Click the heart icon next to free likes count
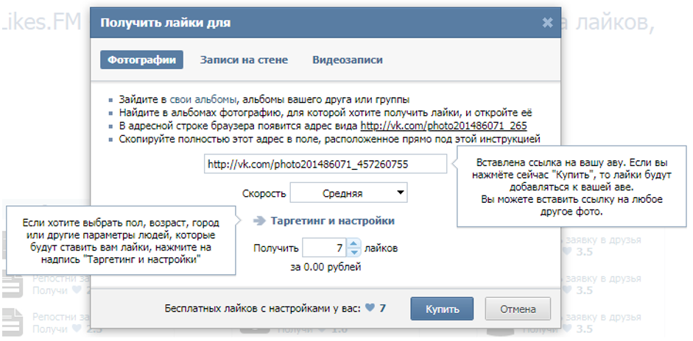Viewport: 693px width, 341px height. pos(370,308)
